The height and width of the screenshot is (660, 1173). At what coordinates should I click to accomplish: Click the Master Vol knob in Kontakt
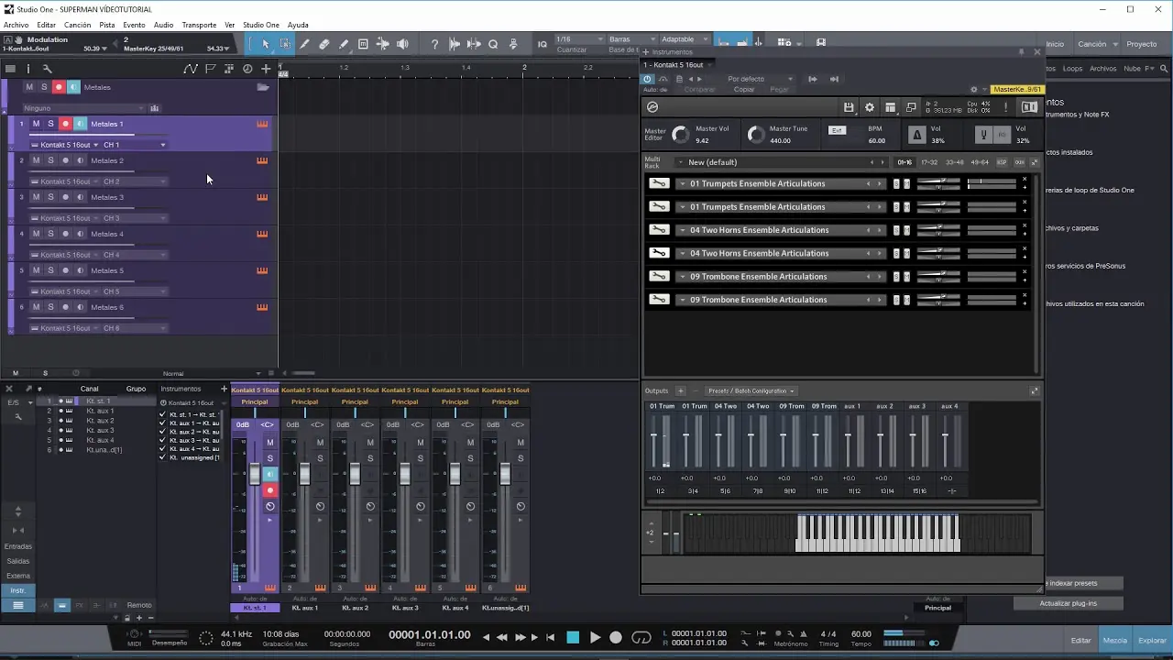[680, 135]
